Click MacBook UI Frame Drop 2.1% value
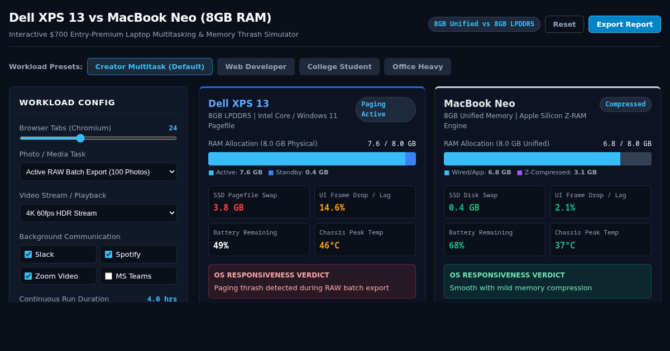This screenshot has width=670, height=351. pos(565,207)
